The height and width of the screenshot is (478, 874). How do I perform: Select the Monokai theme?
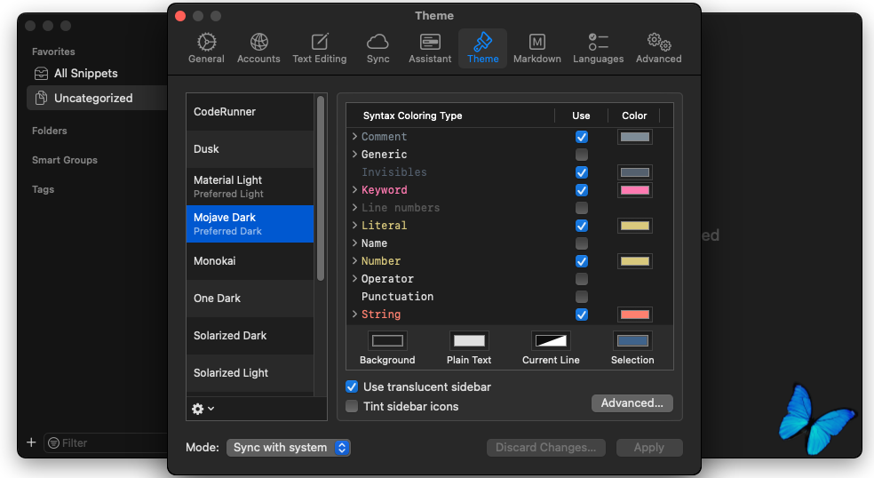(x=250, y=261)
